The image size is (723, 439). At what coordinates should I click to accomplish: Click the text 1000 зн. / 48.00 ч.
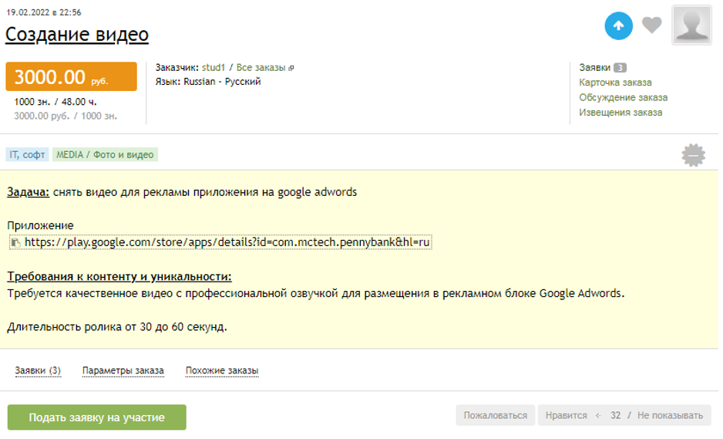(x=55, y=102)
